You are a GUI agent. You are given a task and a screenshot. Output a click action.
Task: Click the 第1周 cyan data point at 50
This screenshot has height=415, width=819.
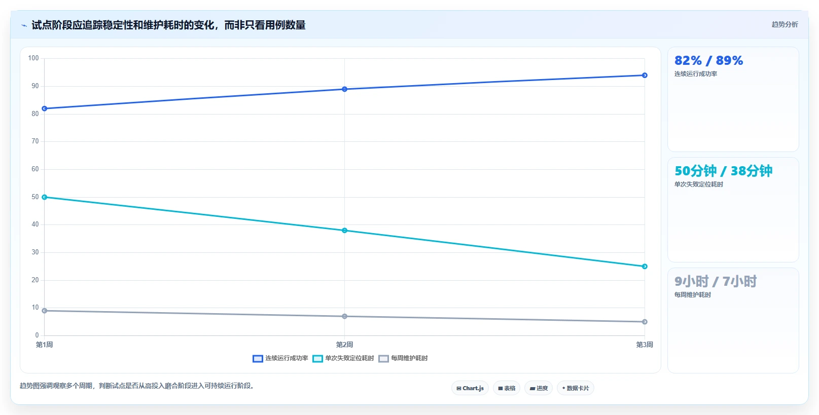click(45, 197)
